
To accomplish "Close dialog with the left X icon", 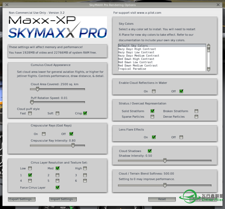I will coord(7,5).
